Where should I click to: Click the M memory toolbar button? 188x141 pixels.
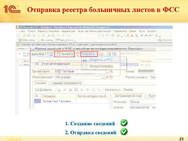[x=142, y=36]
